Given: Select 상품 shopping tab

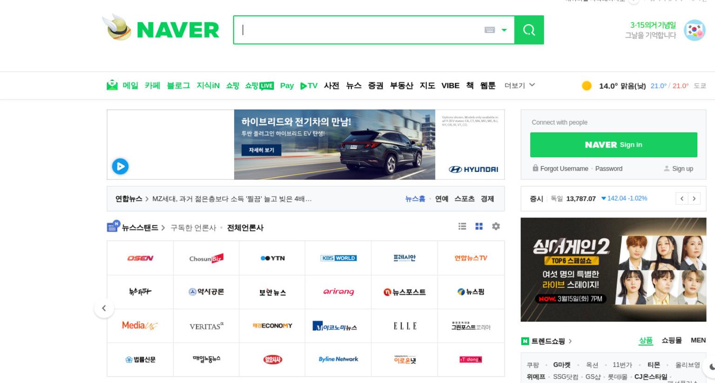Looking at the screenshot, I should [646, 341].
